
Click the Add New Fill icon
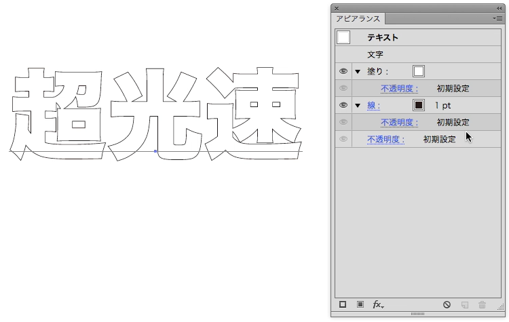coord(360,305)
